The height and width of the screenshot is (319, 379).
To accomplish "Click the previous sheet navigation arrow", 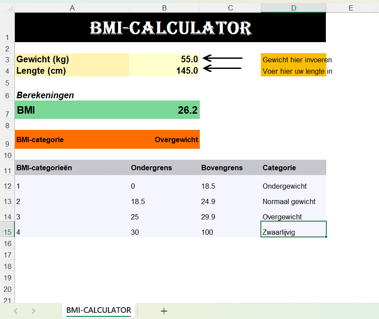I will click(16, 311).
